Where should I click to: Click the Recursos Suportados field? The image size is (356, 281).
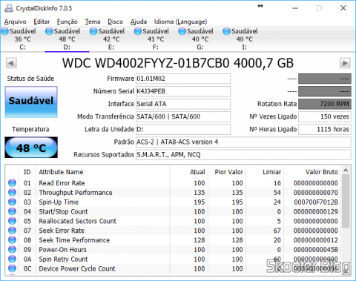pos(243,155)
